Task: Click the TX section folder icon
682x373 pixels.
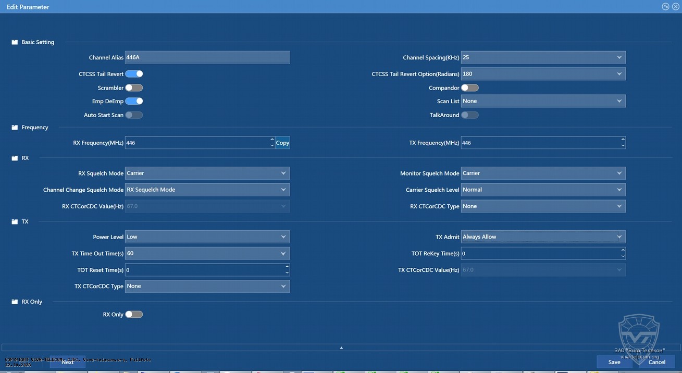Action: coord(15,222)
